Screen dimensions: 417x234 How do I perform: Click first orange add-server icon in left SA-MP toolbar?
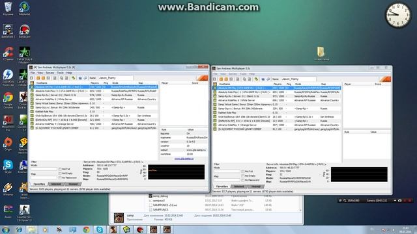click(38, 78)
